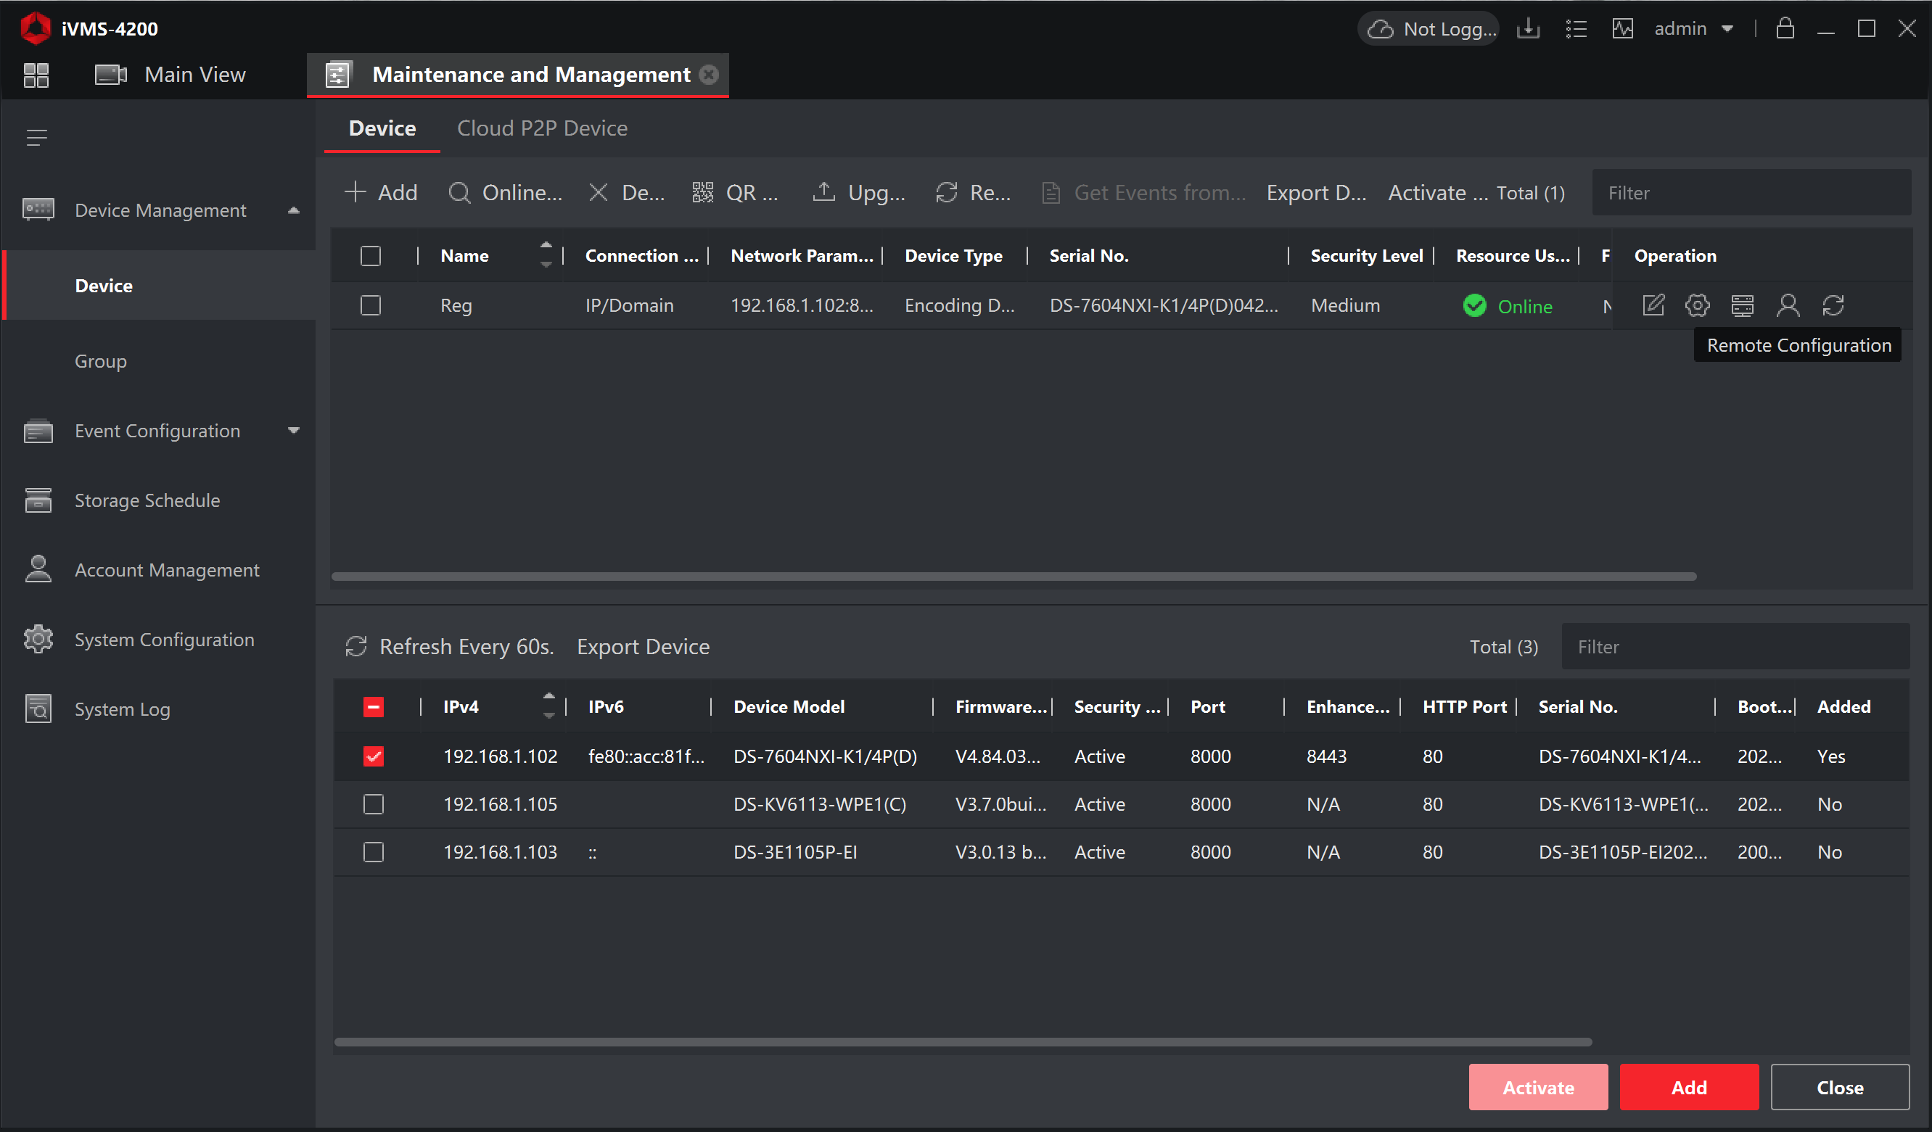Click the Get Events from Device item
Viewport: 1932px width, 1132px height.
(x=1144, y=192)
